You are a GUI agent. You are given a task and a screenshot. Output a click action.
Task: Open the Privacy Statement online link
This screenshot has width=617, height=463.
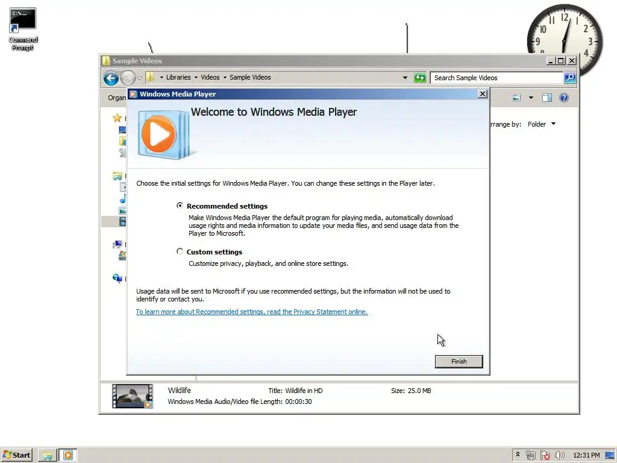click(x=252, y=312)
